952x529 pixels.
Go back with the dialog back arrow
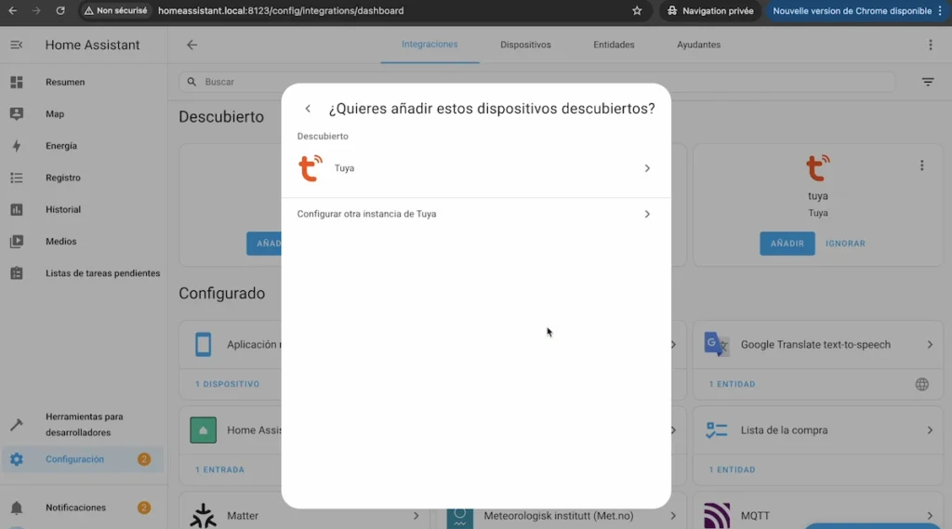coord(308,109)
